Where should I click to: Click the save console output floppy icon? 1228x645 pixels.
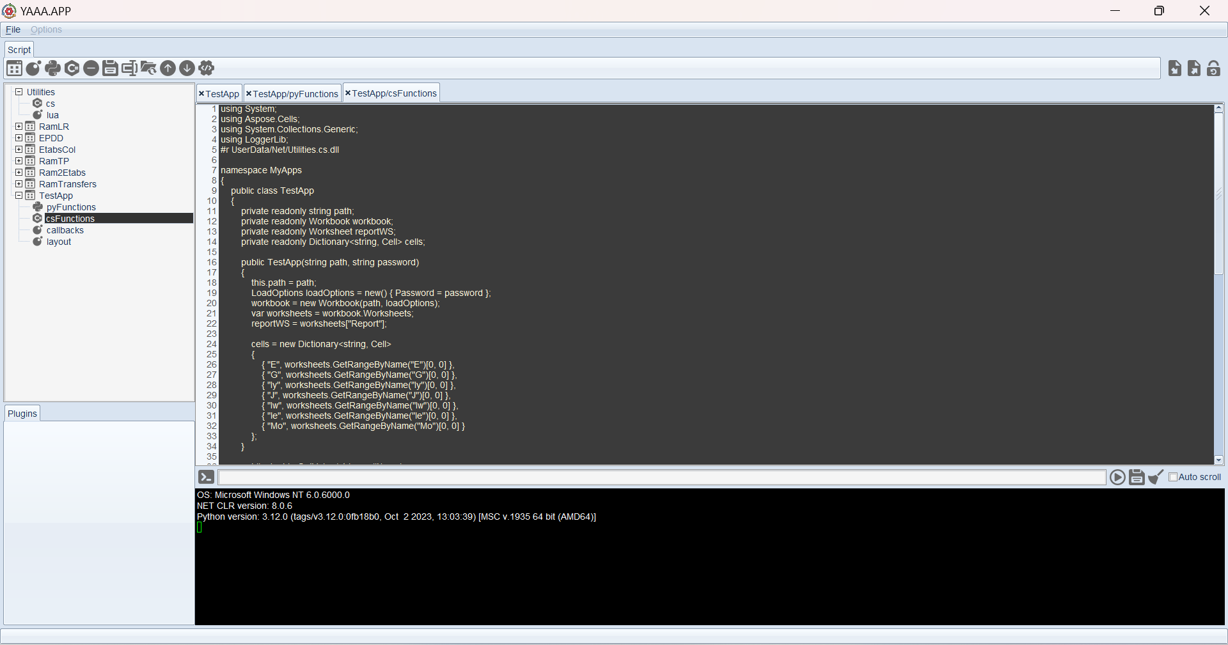pyautogui.click(x=1137, y=477)
